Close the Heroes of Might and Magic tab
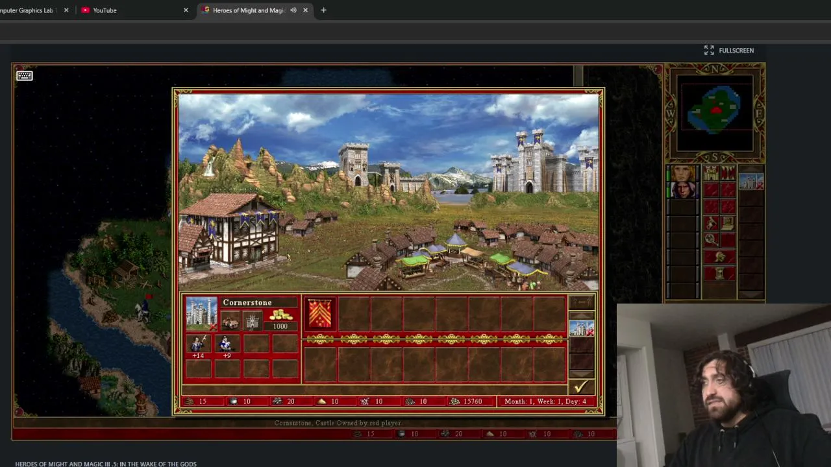 tap(305, 10)
